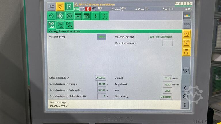Tap the traffic-light status icon on right
This screenshot has width=221, height=124.
[x=187, y=16]
